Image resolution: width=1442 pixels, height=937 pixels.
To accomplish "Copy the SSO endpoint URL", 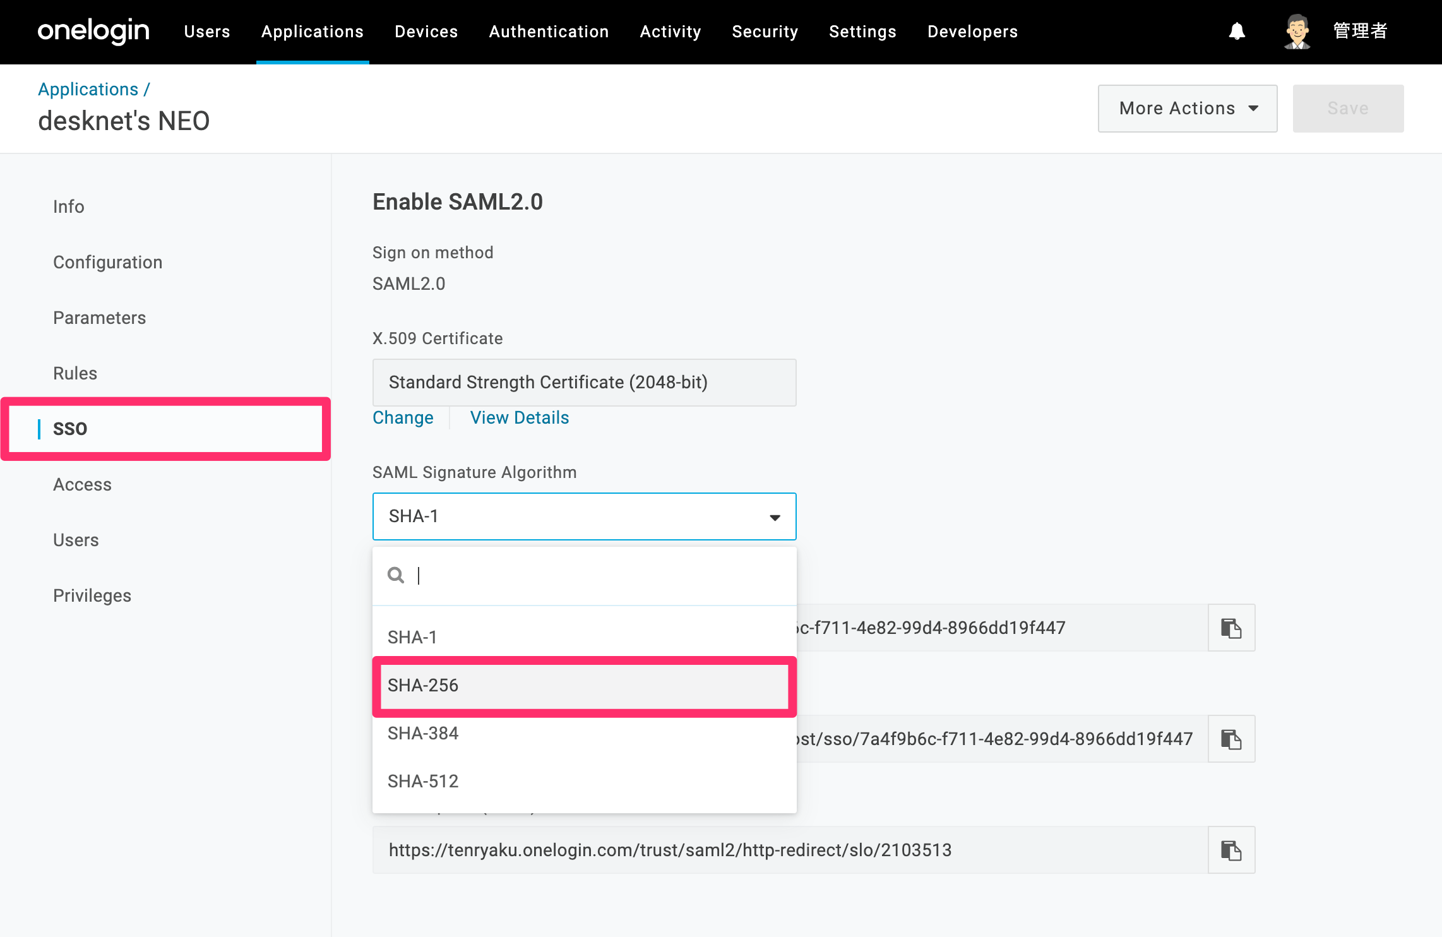I will point(1231,739).
